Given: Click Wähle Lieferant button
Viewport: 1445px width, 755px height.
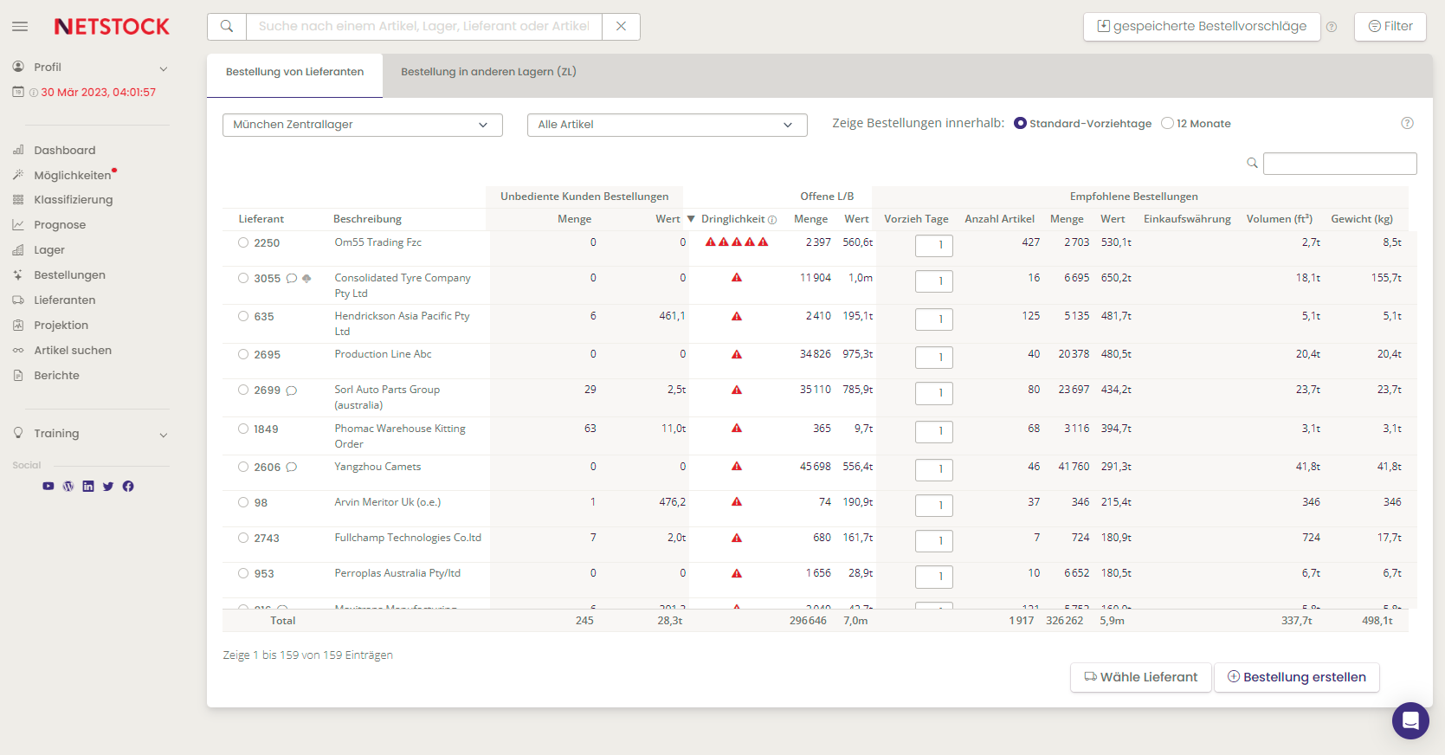Looking at the screenshot, I should (1141, 677).
